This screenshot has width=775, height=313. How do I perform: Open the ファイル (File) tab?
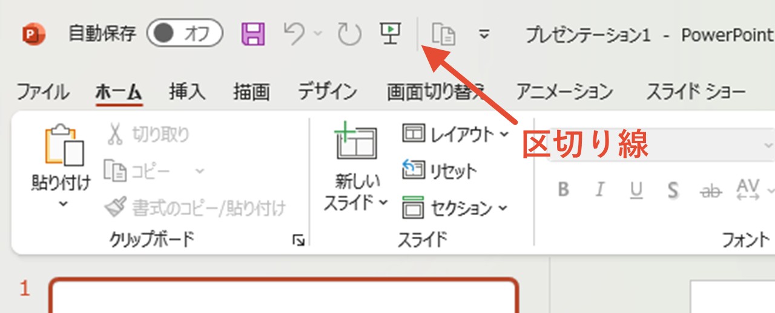tap(42, 92)
